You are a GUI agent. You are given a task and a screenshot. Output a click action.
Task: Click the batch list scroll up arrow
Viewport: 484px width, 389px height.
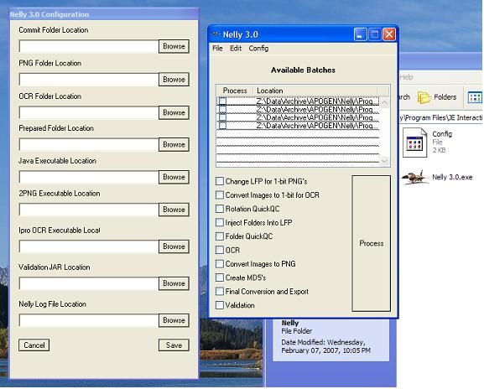point(385,103)
